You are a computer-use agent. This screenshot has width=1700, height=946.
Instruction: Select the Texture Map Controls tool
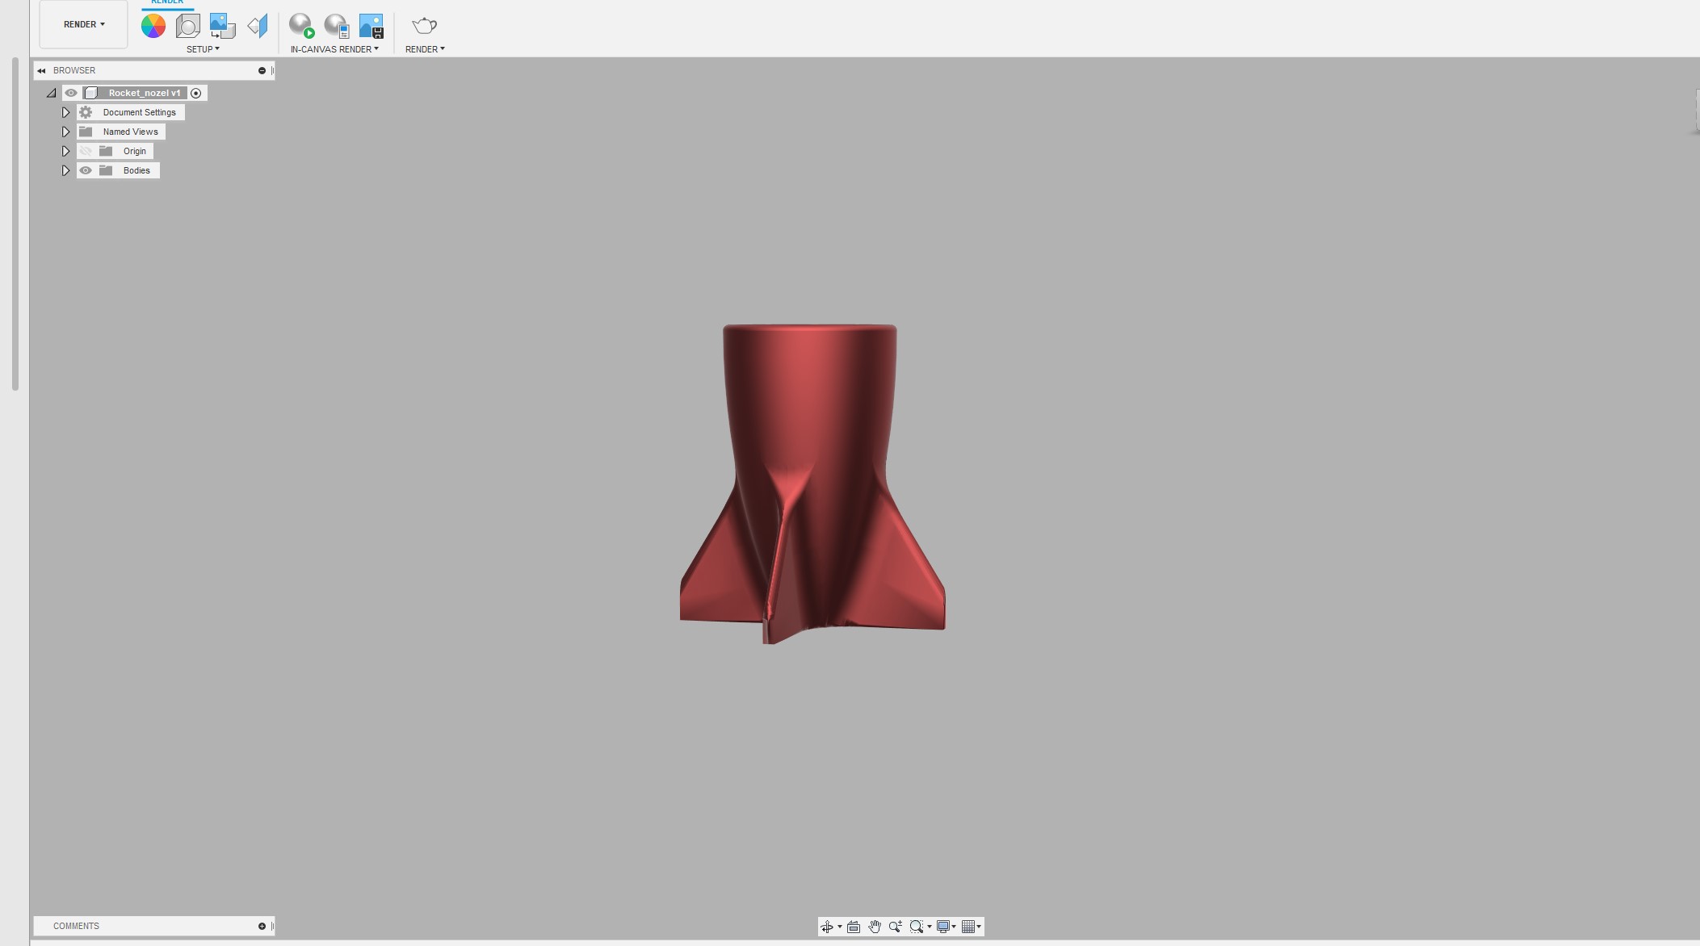click(x=258, y=26)
